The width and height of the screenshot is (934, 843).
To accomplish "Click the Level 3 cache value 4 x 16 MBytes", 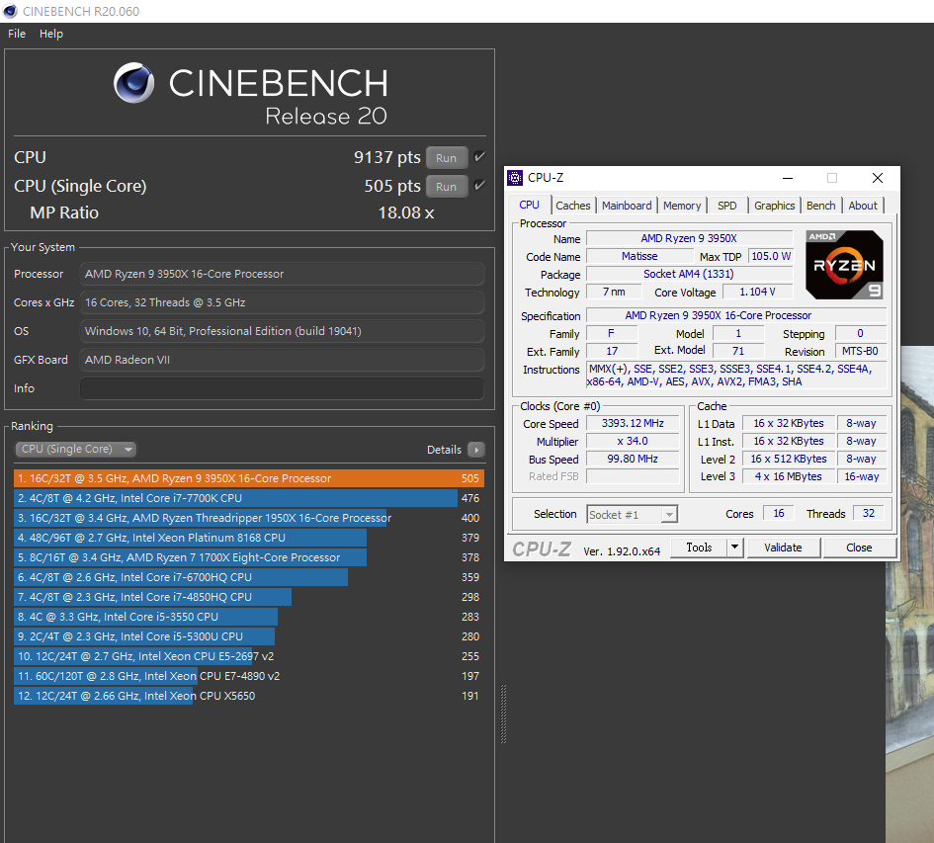I will click(x=788, y=476).
